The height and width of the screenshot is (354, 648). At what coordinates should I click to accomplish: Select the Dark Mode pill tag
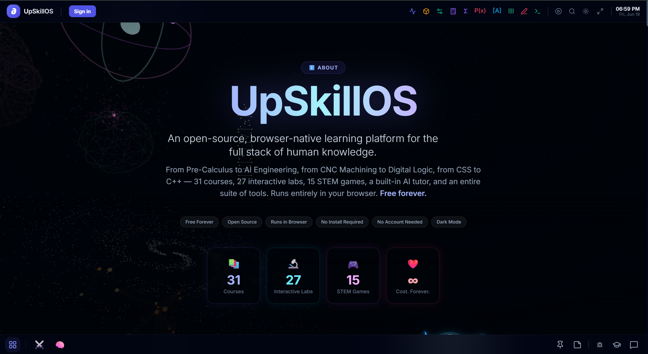click(449, 222)
